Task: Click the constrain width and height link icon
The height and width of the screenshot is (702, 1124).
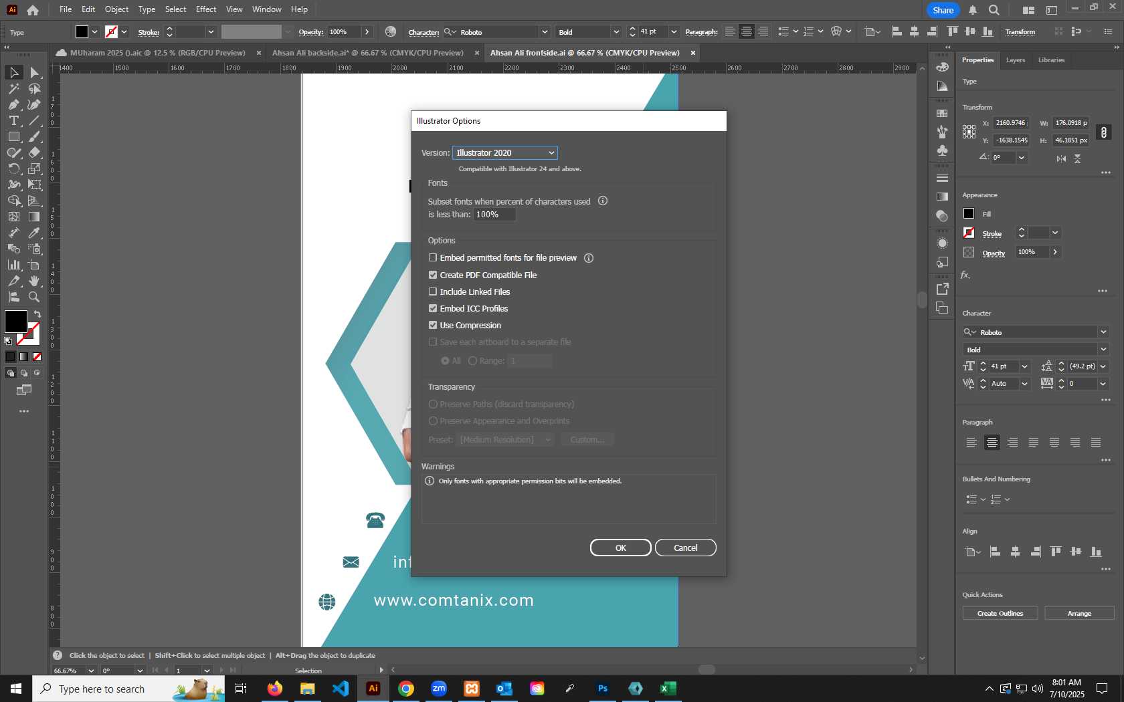Action: tap(1104, 132)
